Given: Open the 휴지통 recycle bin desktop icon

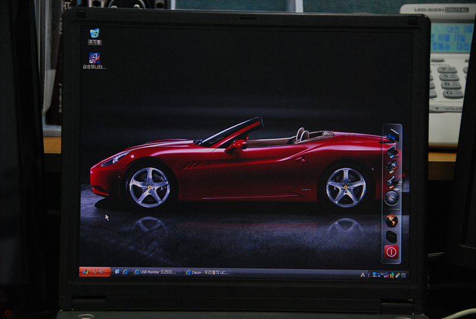Looking at the screenshot, I should (x=95, y=36).
